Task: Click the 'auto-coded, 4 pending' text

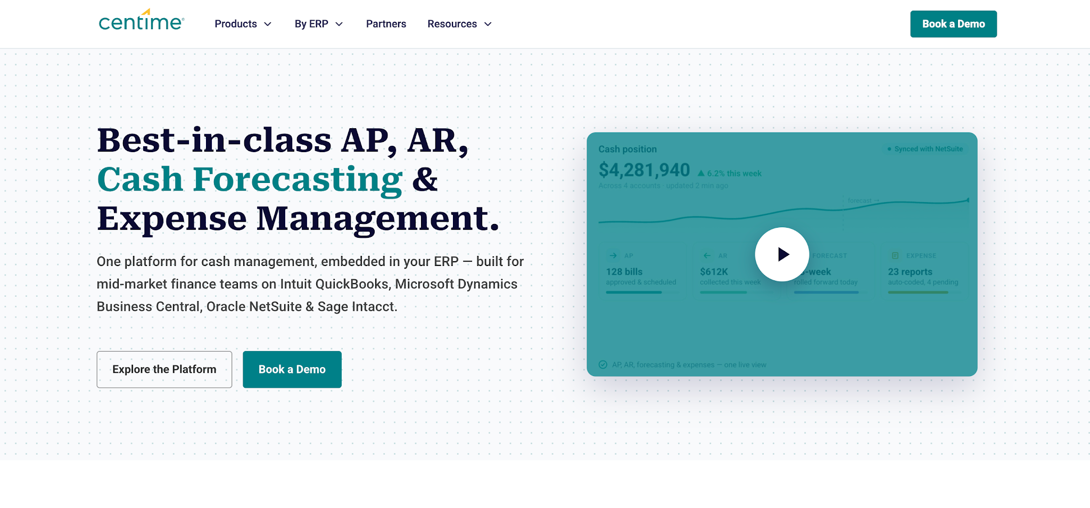Action: point(923,282)
